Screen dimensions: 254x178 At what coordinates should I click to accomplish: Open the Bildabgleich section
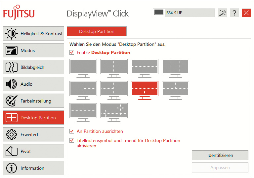click(33, 67)
